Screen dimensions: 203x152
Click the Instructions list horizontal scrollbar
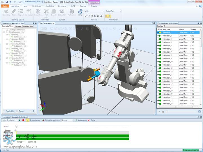point(176,107)
